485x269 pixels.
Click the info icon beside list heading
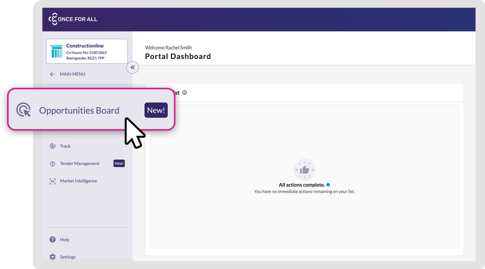pyautogui.click(x=185, y=93)
